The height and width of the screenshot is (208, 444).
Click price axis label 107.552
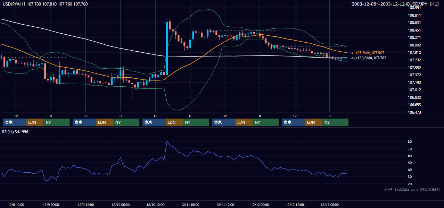coord(414,68)
